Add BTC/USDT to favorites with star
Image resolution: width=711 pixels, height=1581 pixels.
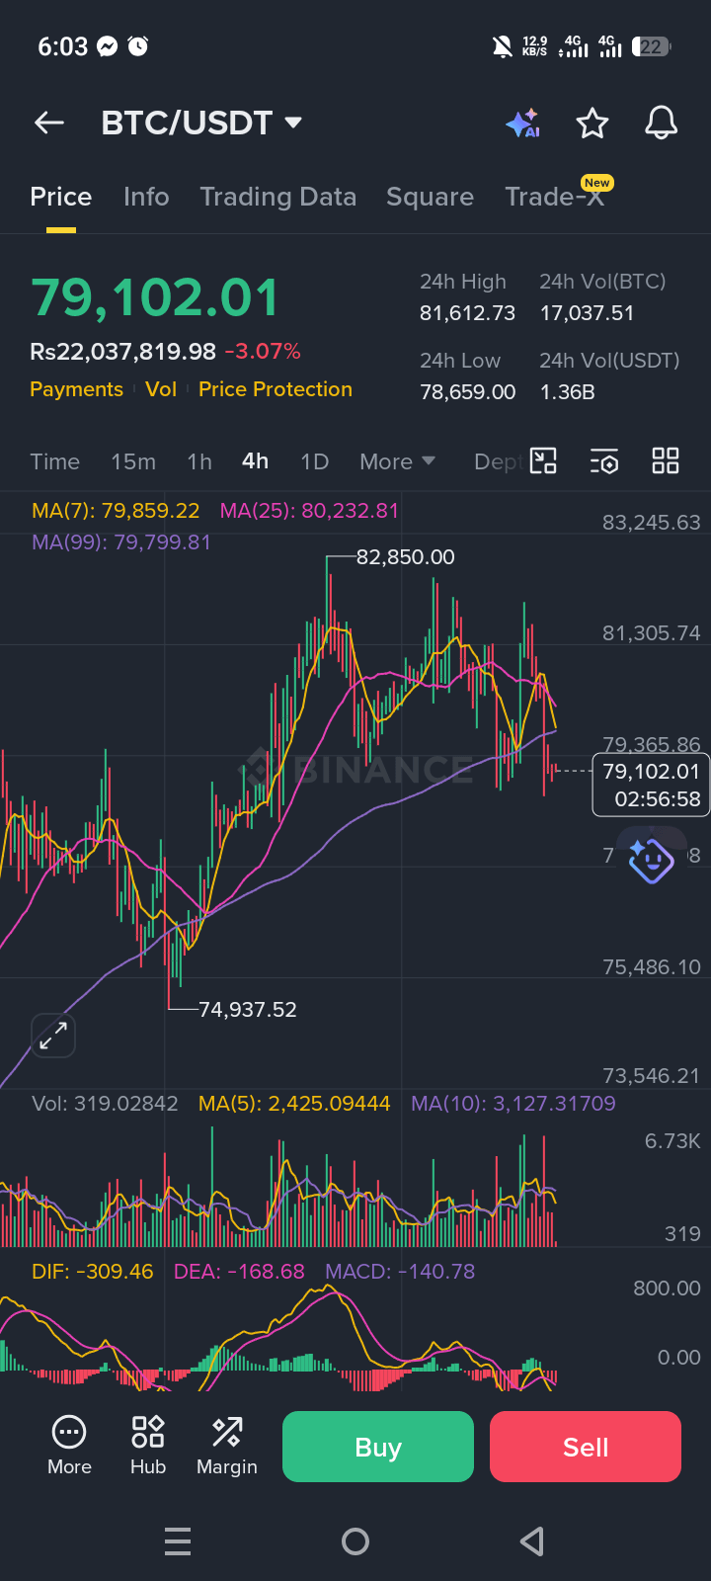click(x=592, y=124)
